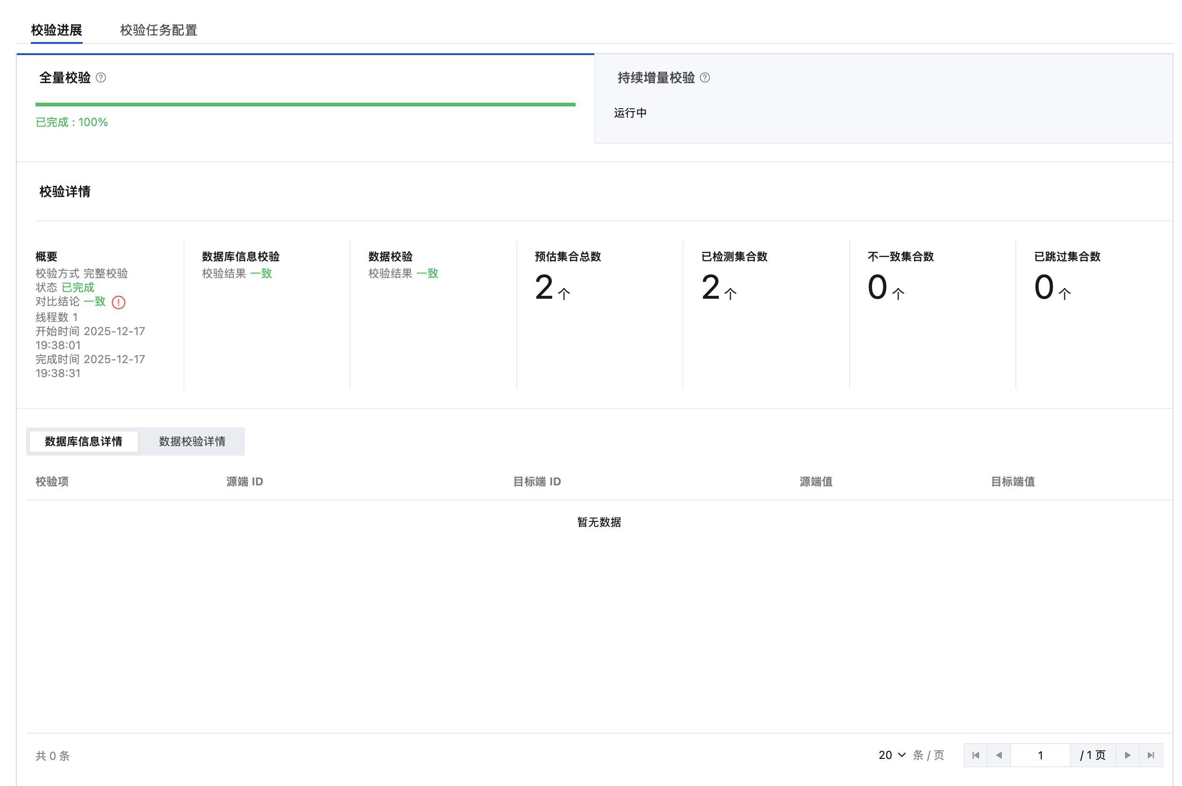Image resolution: width=1182 pixels, height=786 pixels.
Task: Select 数据库信息详情 segment
Action: coord(83,441)
